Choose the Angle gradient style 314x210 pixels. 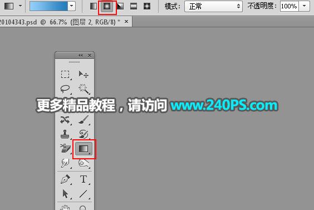tap(120, 7)
